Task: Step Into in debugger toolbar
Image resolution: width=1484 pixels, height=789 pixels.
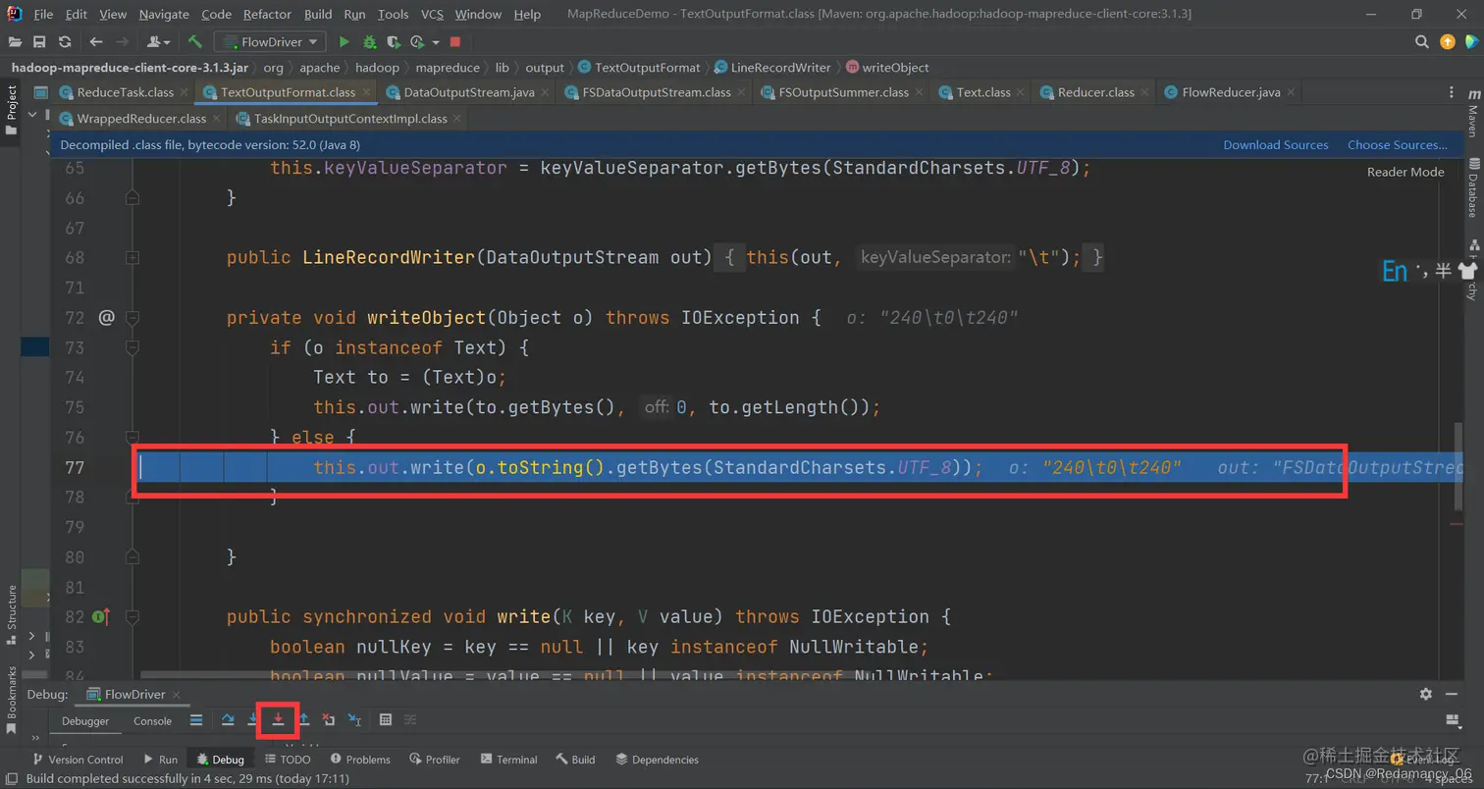Action: [x=253, y=720]
